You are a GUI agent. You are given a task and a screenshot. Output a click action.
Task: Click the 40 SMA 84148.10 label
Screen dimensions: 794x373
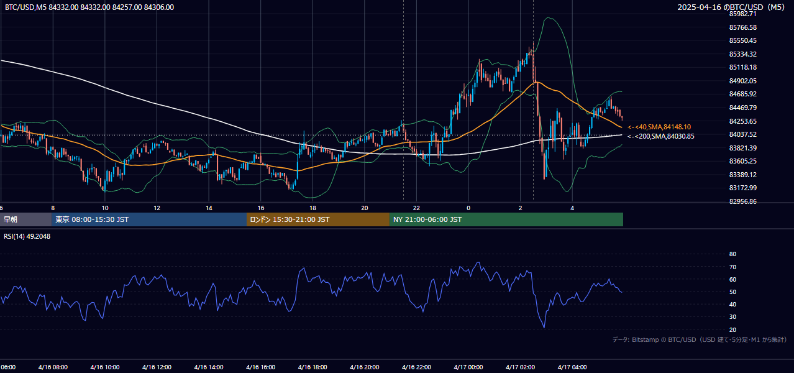(x=659, y=127)
